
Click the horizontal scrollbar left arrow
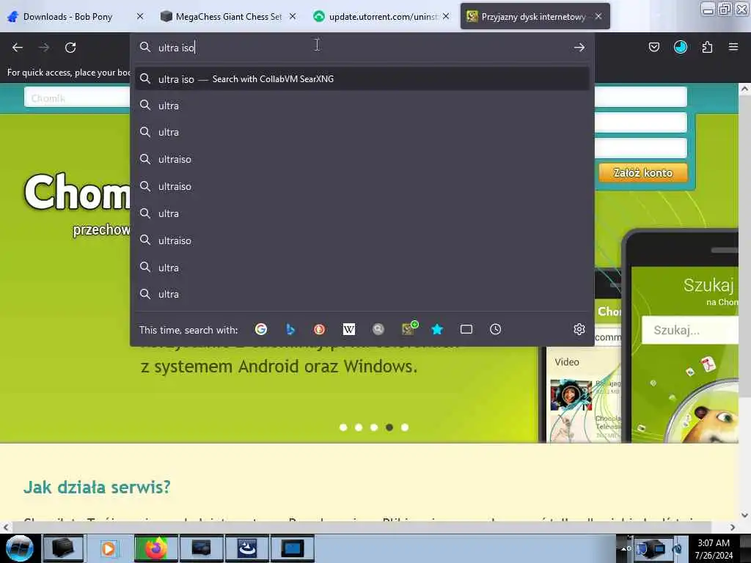[x=5, y=527]
